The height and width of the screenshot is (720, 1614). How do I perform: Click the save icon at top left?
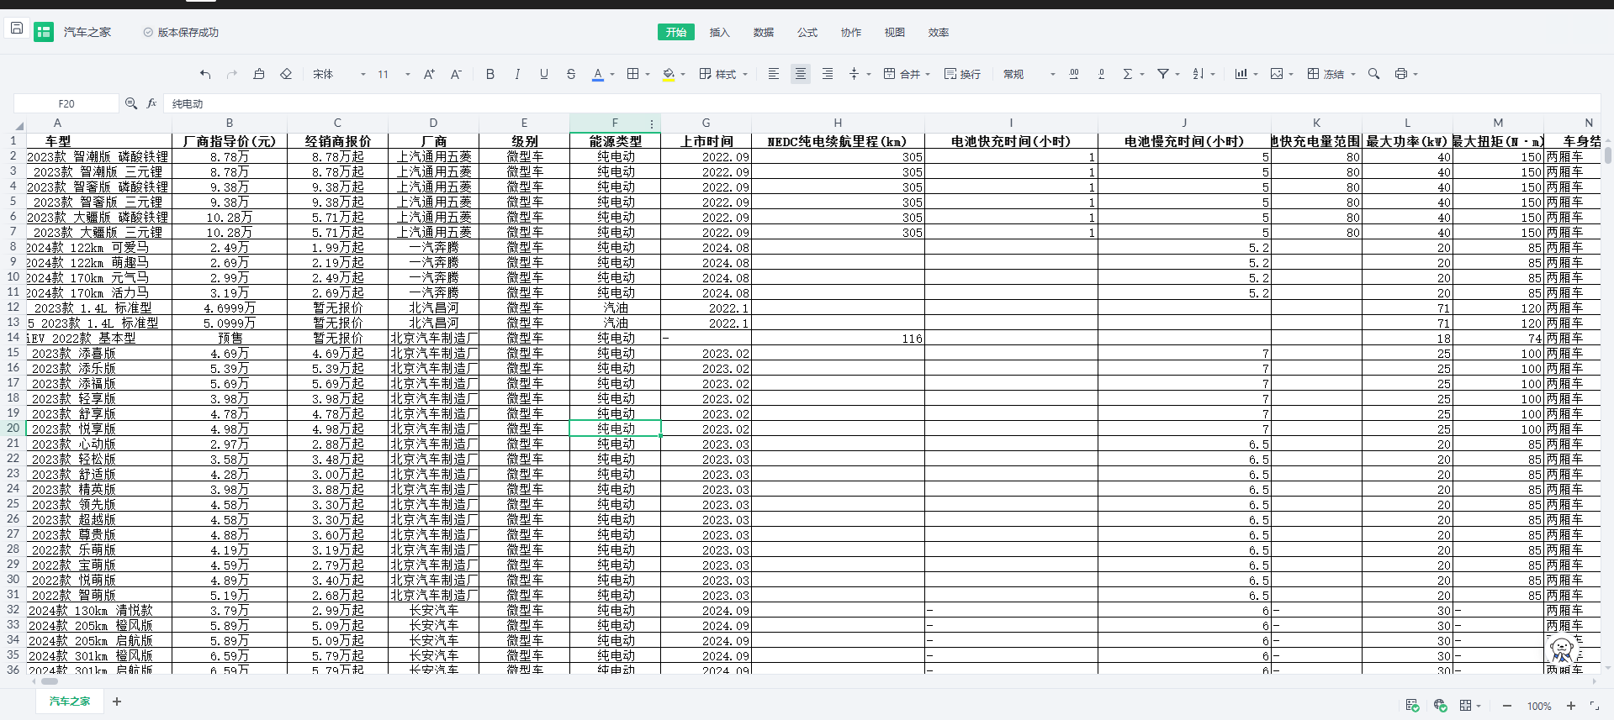16,28
